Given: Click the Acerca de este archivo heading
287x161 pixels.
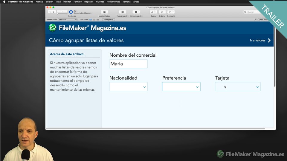Looking at the screenshot, I should pos(67,54).
